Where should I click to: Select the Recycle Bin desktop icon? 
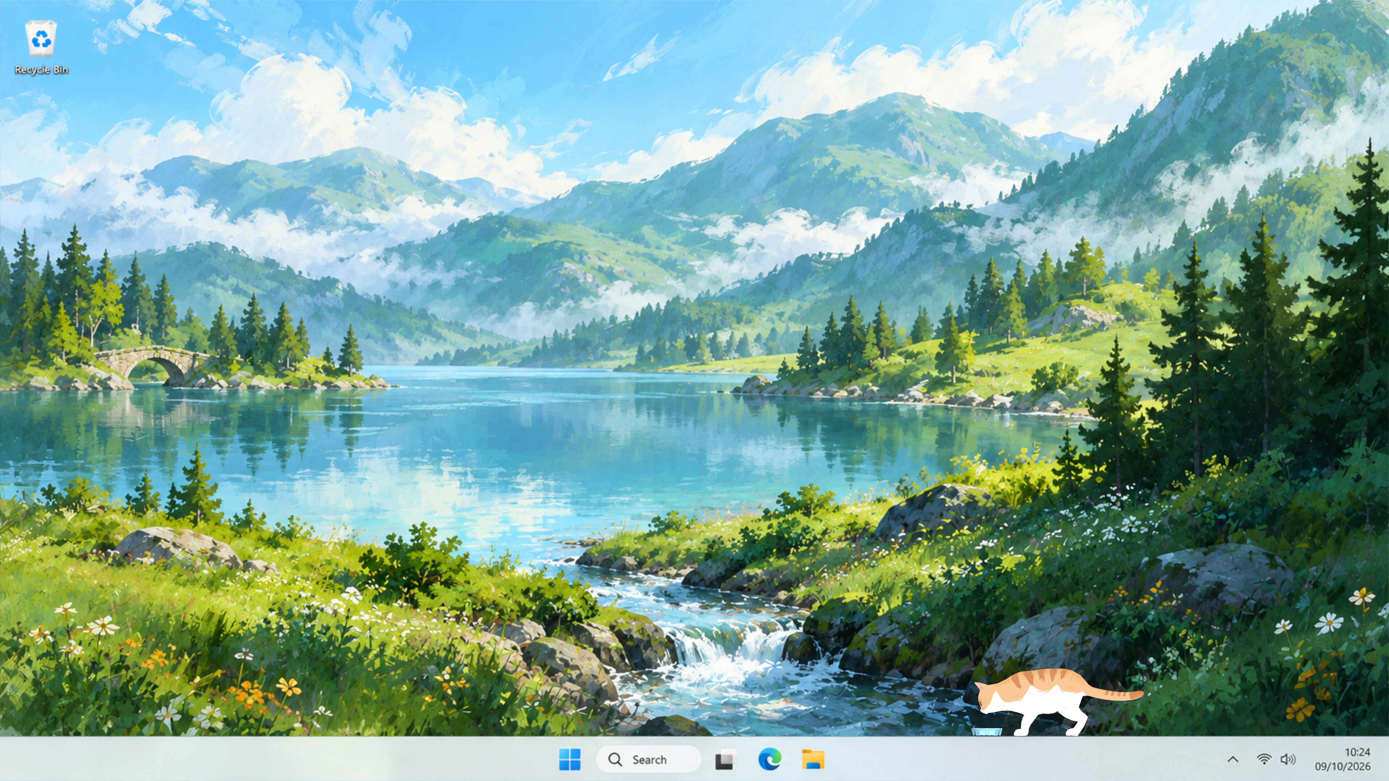[41, 47]
